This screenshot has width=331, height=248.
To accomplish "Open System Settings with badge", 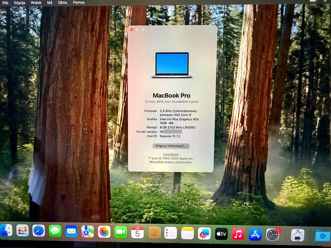I will pyautogui.click(x=273, y=235).
